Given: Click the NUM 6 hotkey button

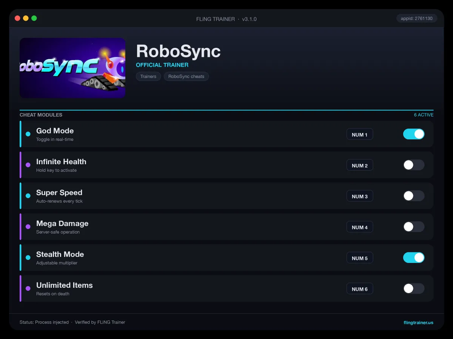Looking at the screenshot, I should tap(360, 289).
